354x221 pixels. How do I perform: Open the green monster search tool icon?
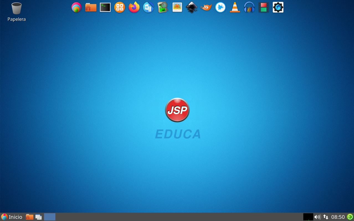click(x=163, y=7)
